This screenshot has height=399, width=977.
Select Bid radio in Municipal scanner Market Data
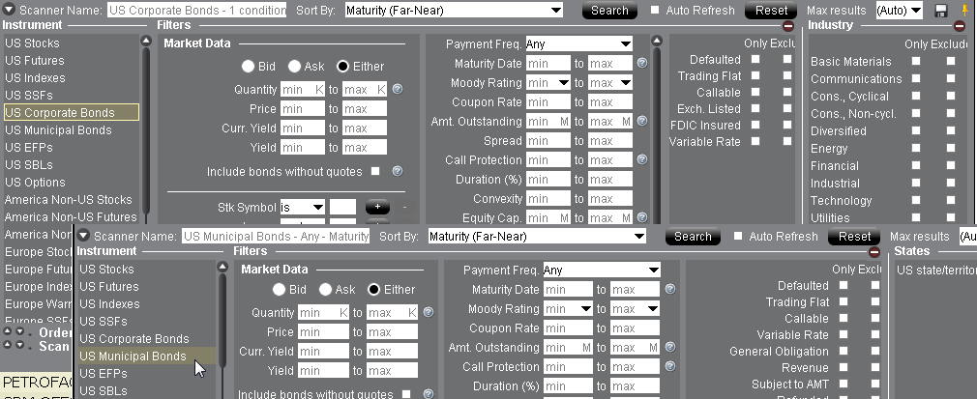[x=279, y=289]
